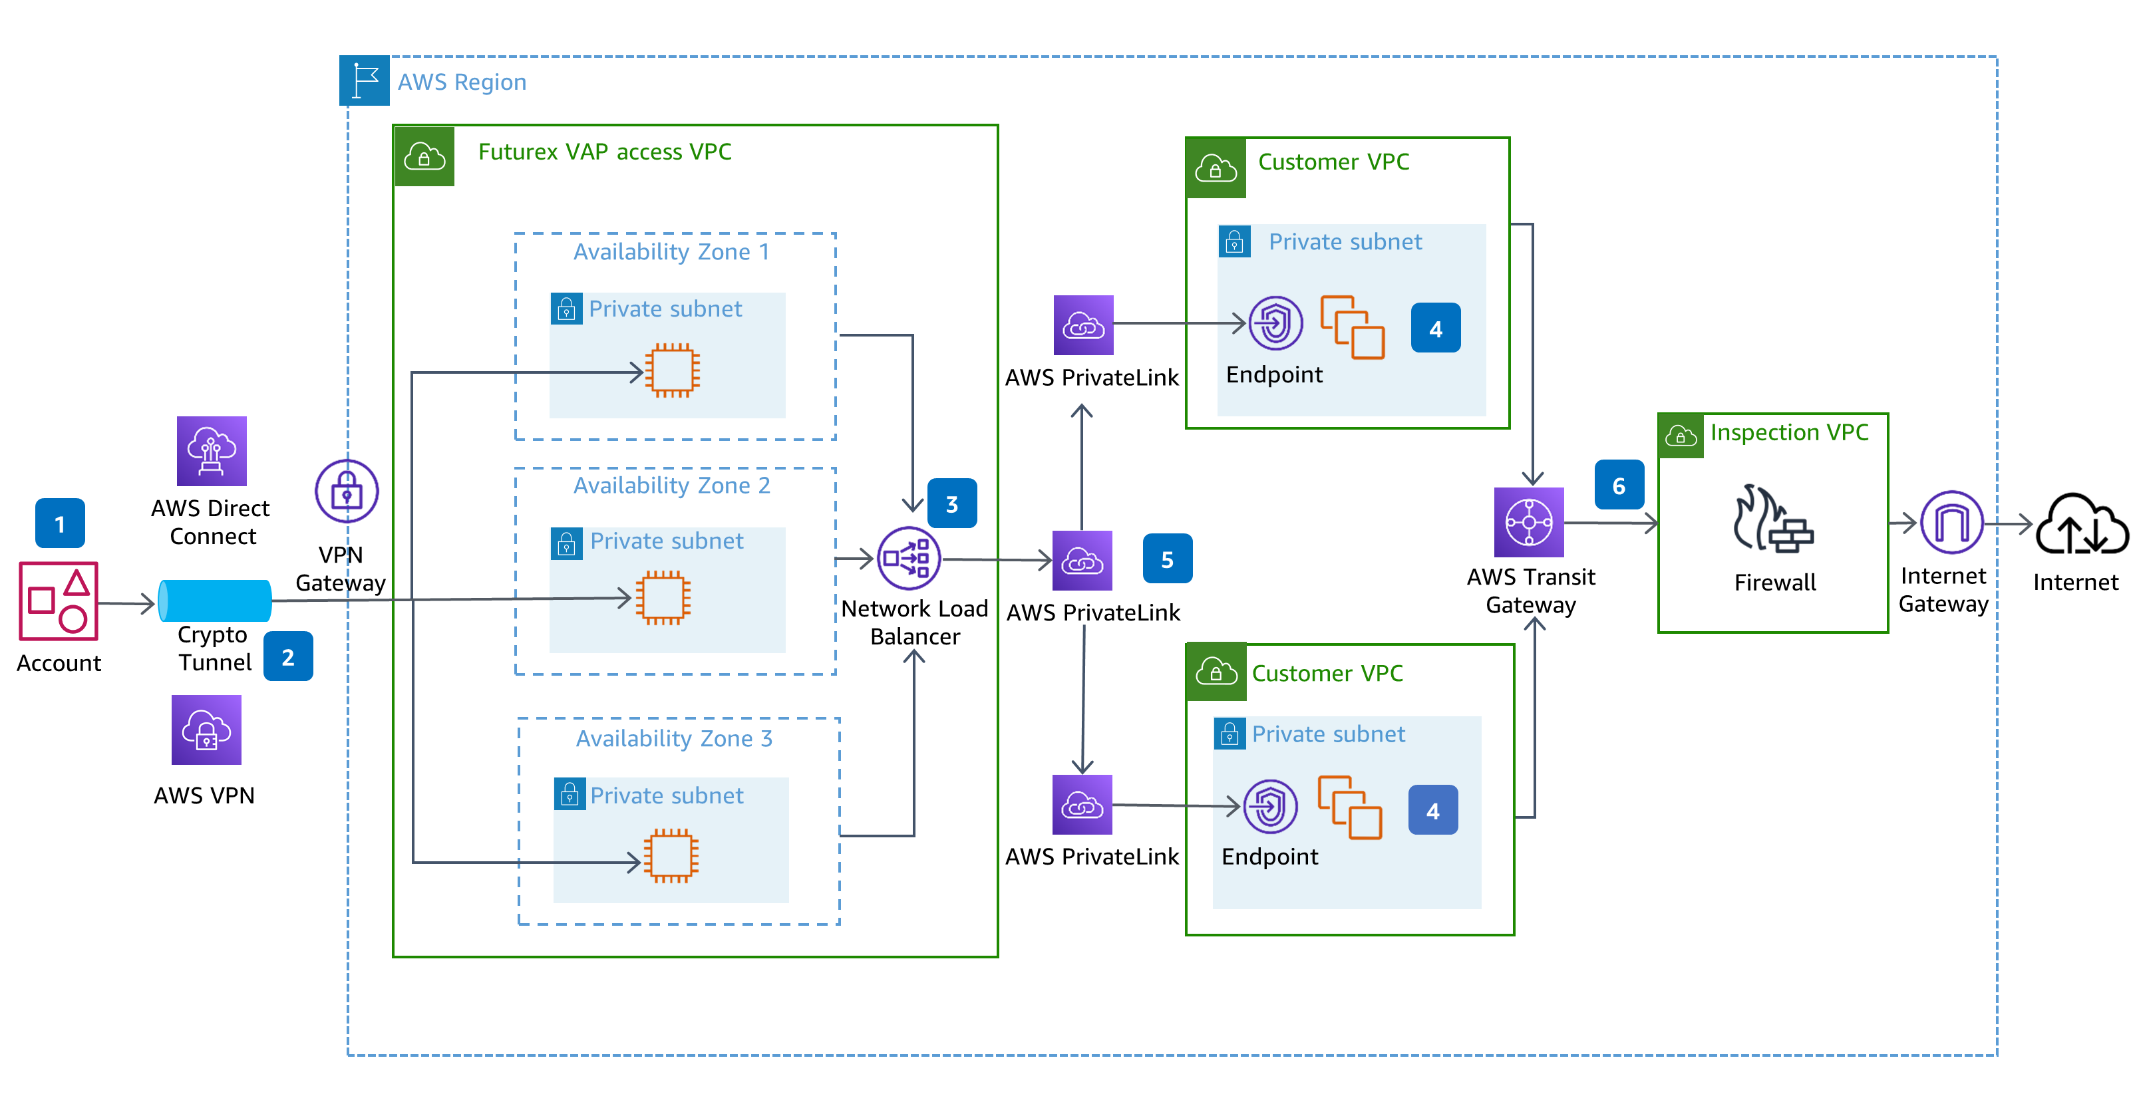
Task: Click the Internet cloud icon
Action: pyautogui.click(x=2082, y=524)
